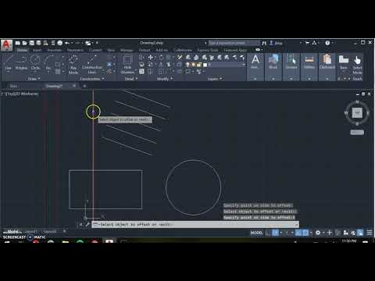Select the Polyline tool
375x281 pixels.
(x=21, y=62)
